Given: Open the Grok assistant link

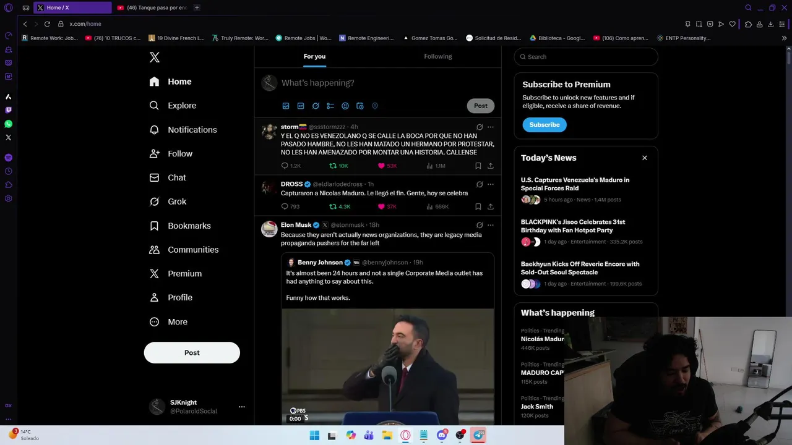Looking at the screenshot, I should tap(168, 201).
